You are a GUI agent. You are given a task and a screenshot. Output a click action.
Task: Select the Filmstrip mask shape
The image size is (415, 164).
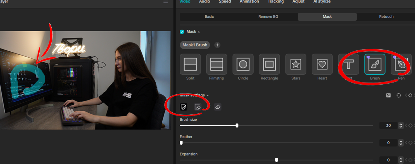click(x=217, y=64)
